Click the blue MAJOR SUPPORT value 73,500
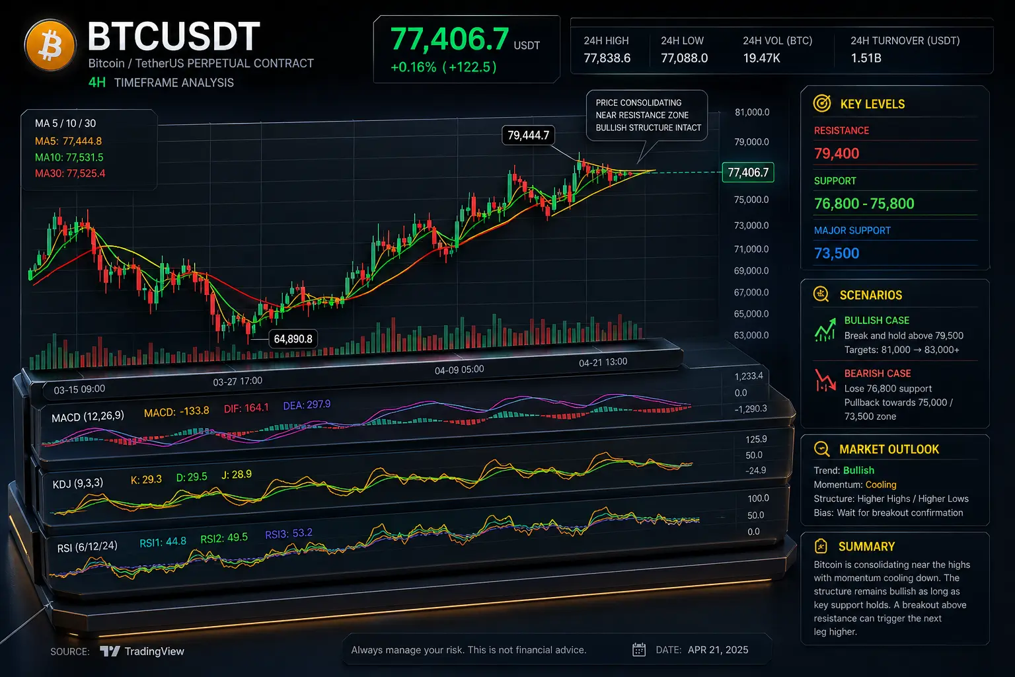Image resolution: width=1015 pixels, height=677 pixels. coord(837,253)
